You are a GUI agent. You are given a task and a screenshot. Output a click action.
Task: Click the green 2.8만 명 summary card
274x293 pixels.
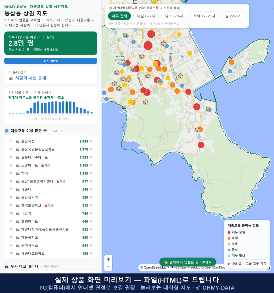pyautogui.click(x=51, y=43)
